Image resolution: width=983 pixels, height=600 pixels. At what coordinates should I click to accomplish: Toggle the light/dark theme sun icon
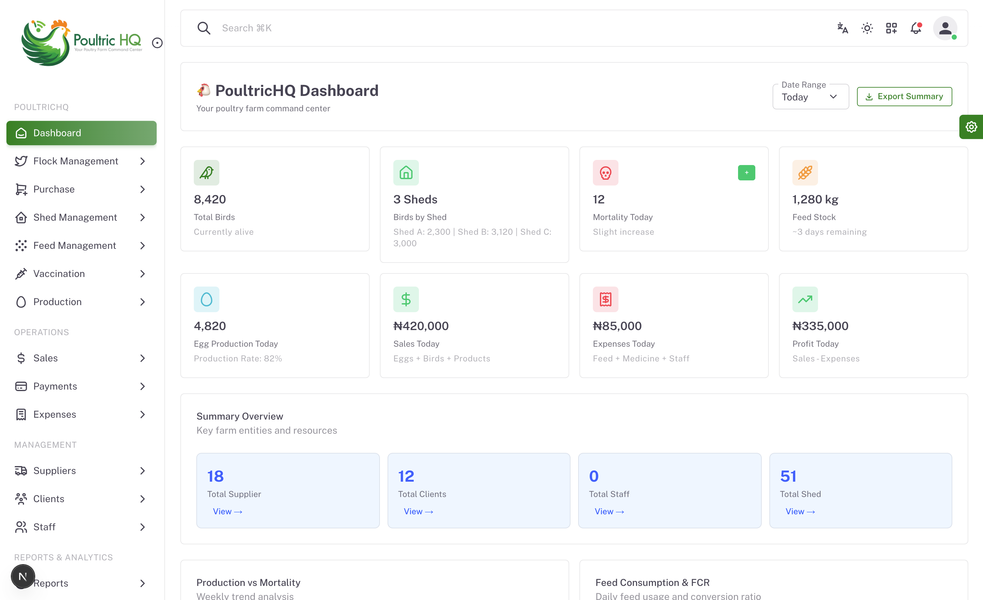(867, 28)
